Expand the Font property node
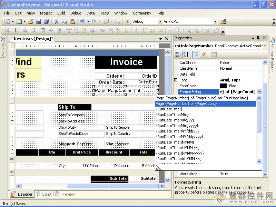 coord(176,80)
